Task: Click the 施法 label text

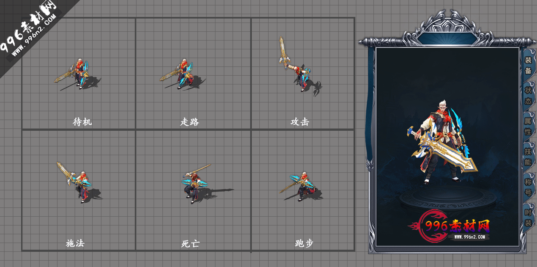Action: click(x=75, y=243)
